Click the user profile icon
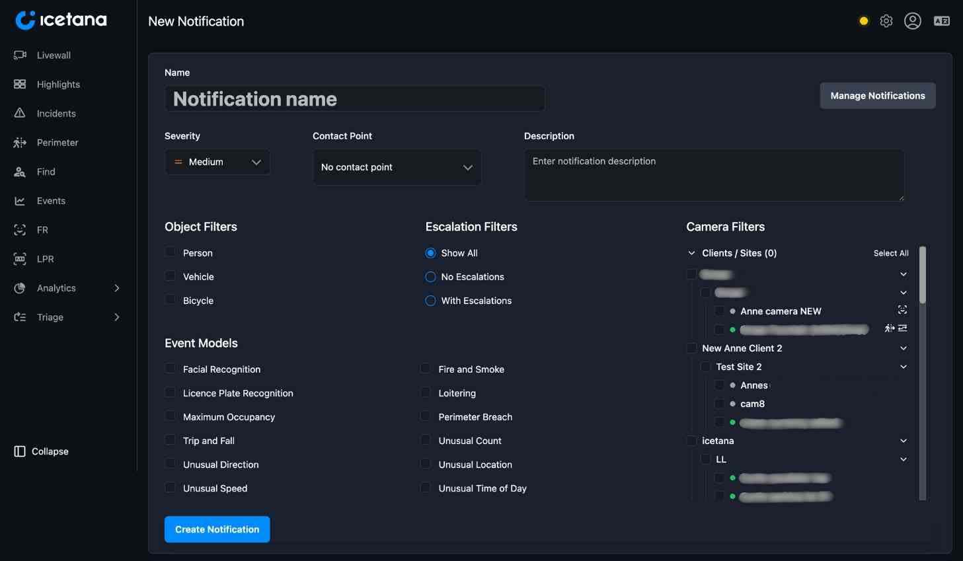Viewport: 963px width, 561px height. 913,21
